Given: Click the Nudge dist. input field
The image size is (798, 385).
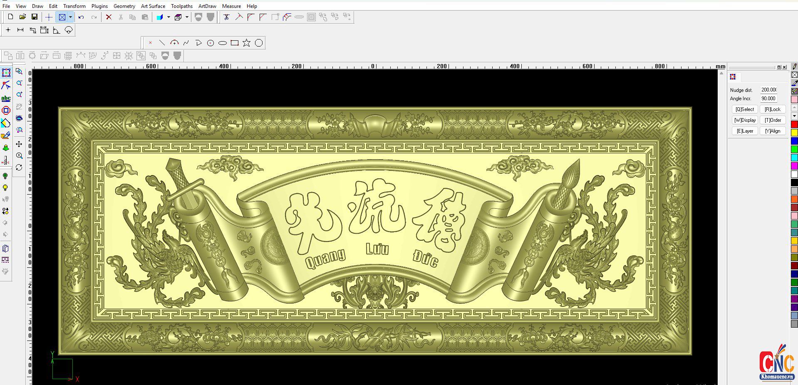Looking at the screenshot, I should click(768, 90).
